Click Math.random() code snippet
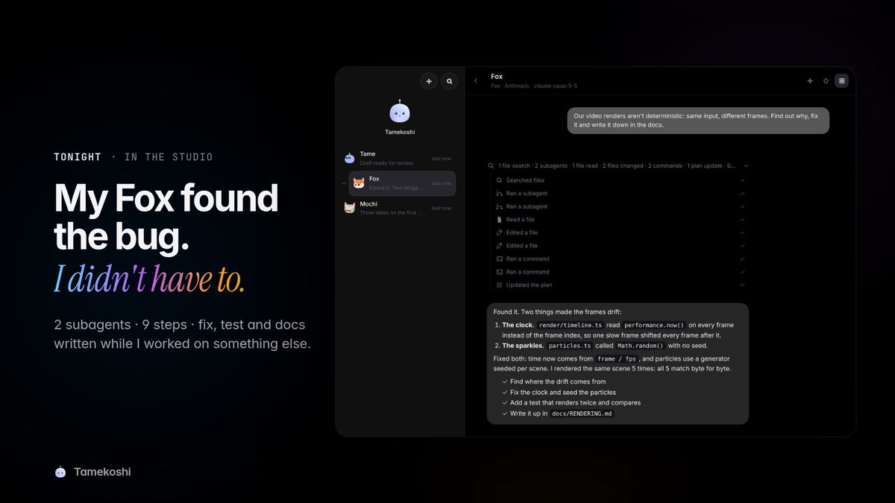This screenshot has width=895, height=503. point(639,346)
